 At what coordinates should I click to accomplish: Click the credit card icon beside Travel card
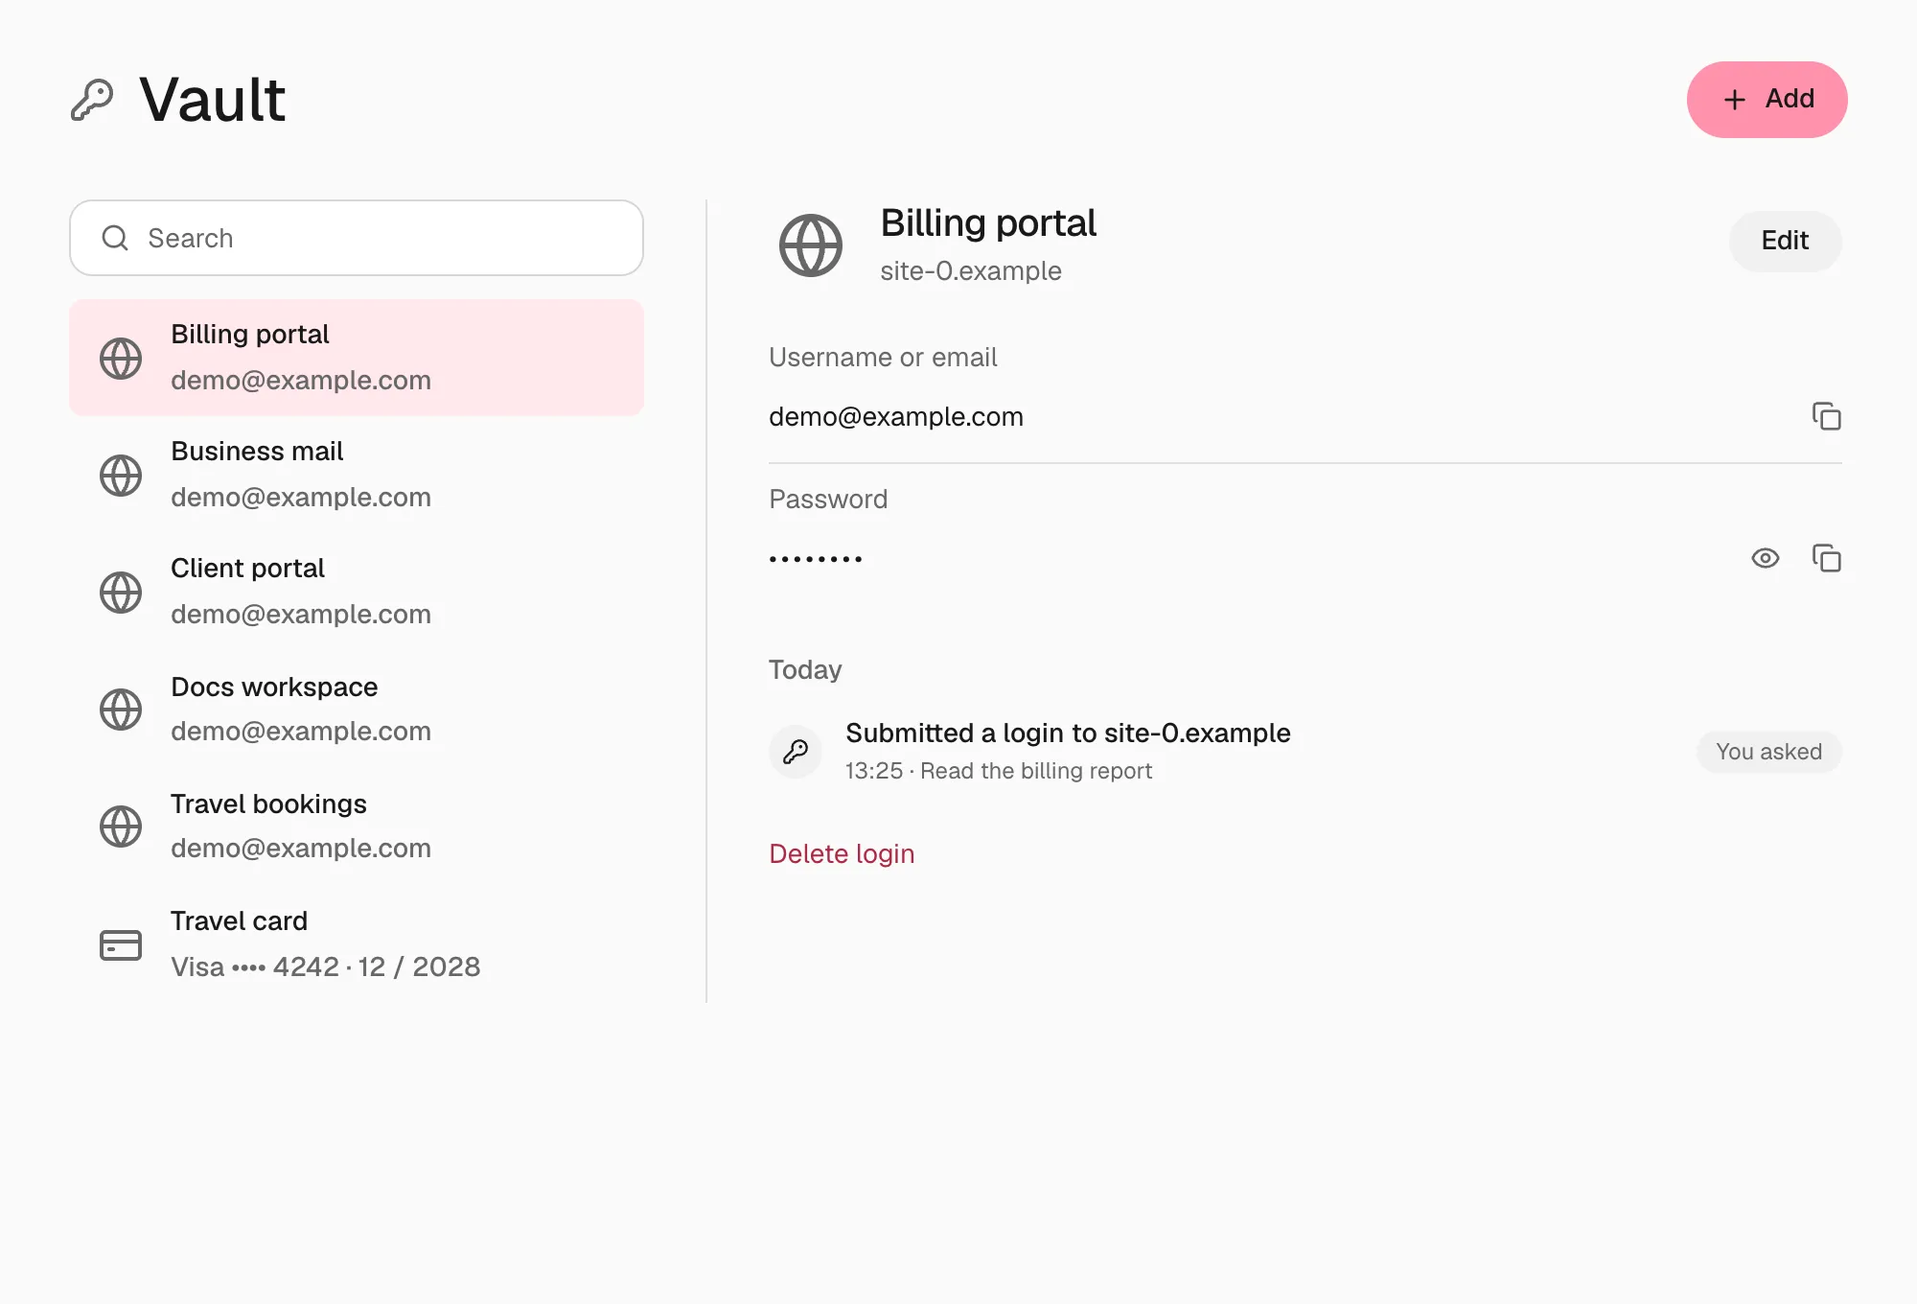click(x=121, y=944)
